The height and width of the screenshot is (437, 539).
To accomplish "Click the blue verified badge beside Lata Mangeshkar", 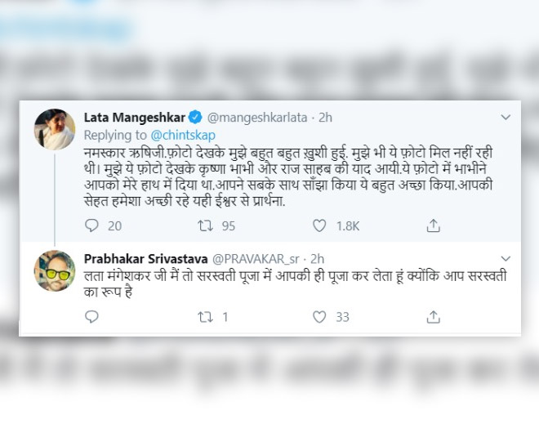I will [x=196, y=118].
